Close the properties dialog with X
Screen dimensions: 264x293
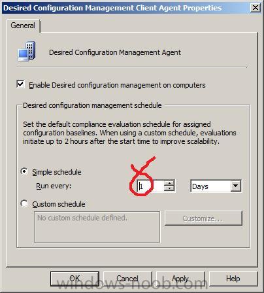point(256,8)
